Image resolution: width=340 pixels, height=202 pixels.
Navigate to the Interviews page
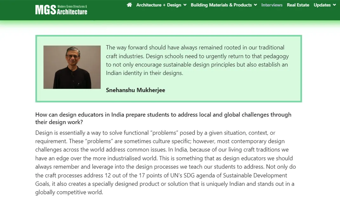click(272, 5)
